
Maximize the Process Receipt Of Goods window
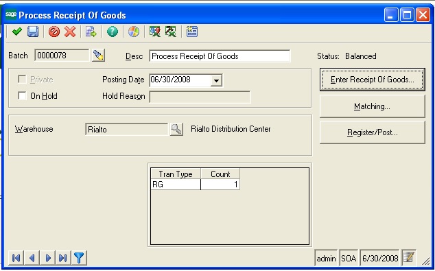pyautogui.click(x=408, y=14)
